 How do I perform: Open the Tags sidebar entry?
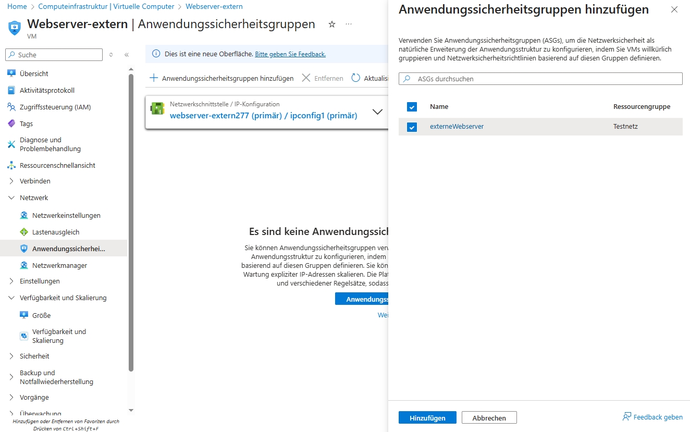click(26, 124)
